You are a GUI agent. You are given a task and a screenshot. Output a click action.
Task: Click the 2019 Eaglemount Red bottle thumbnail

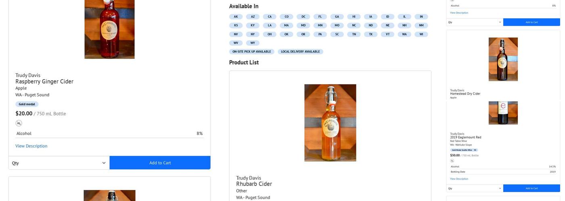503,113
